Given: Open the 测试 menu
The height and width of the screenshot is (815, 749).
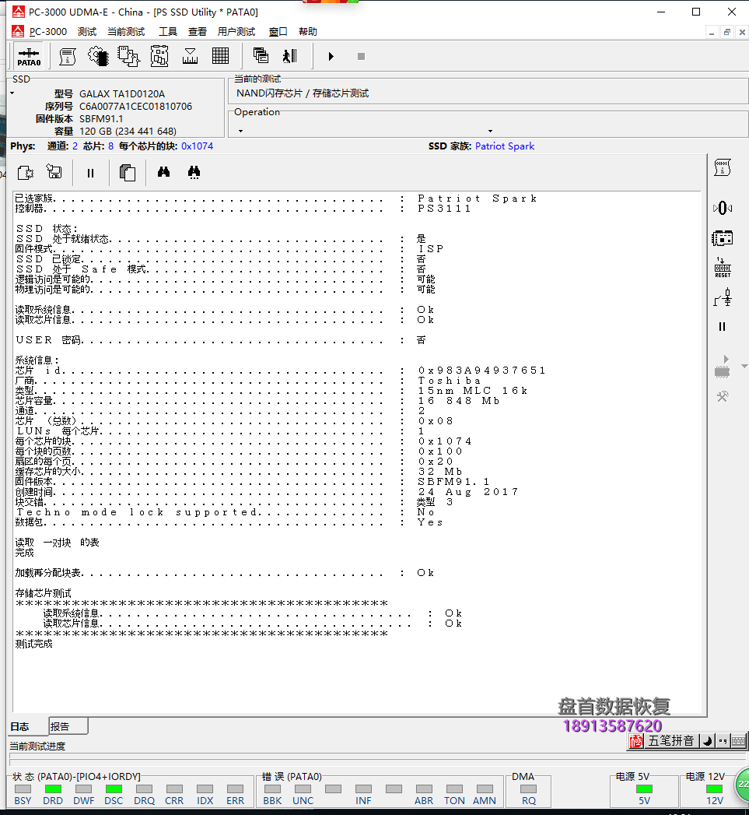Looking at the screenshot, I should point(87,32).
